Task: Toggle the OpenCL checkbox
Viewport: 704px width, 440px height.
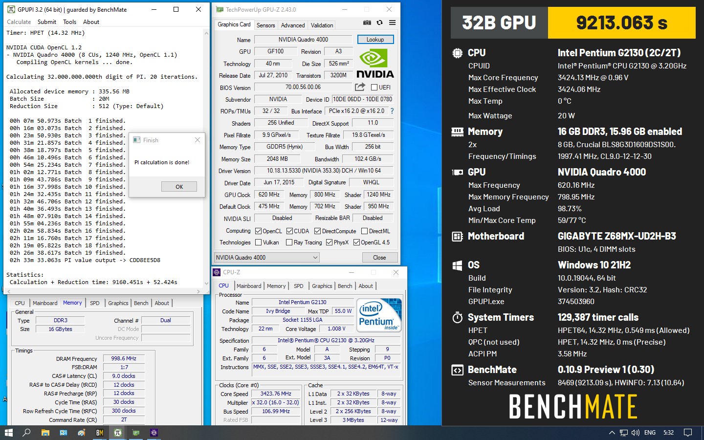Action: coord(258,231)
